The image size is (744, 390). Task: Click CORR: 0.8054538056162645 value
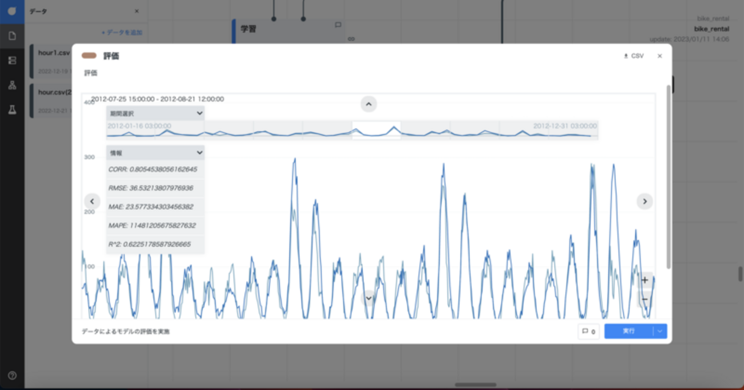pyautogui.click(x=153, y=170)
